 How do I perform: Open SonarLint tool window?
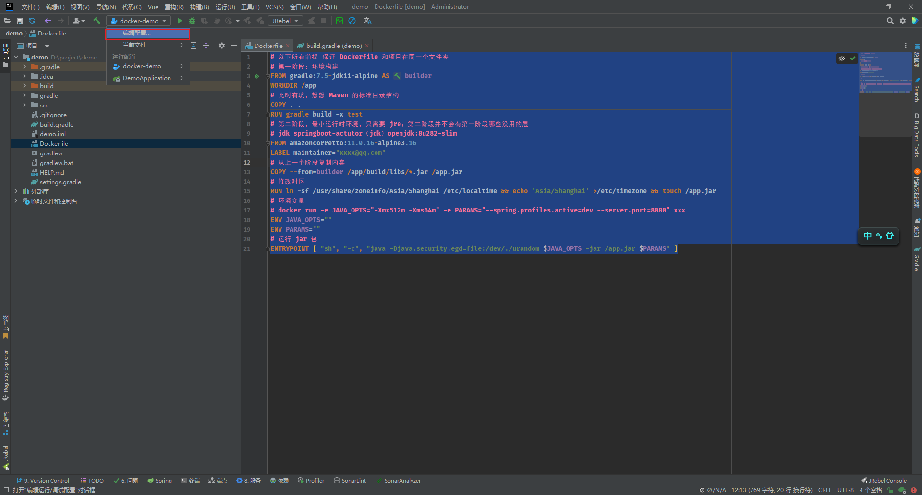(x=350, y=480)
